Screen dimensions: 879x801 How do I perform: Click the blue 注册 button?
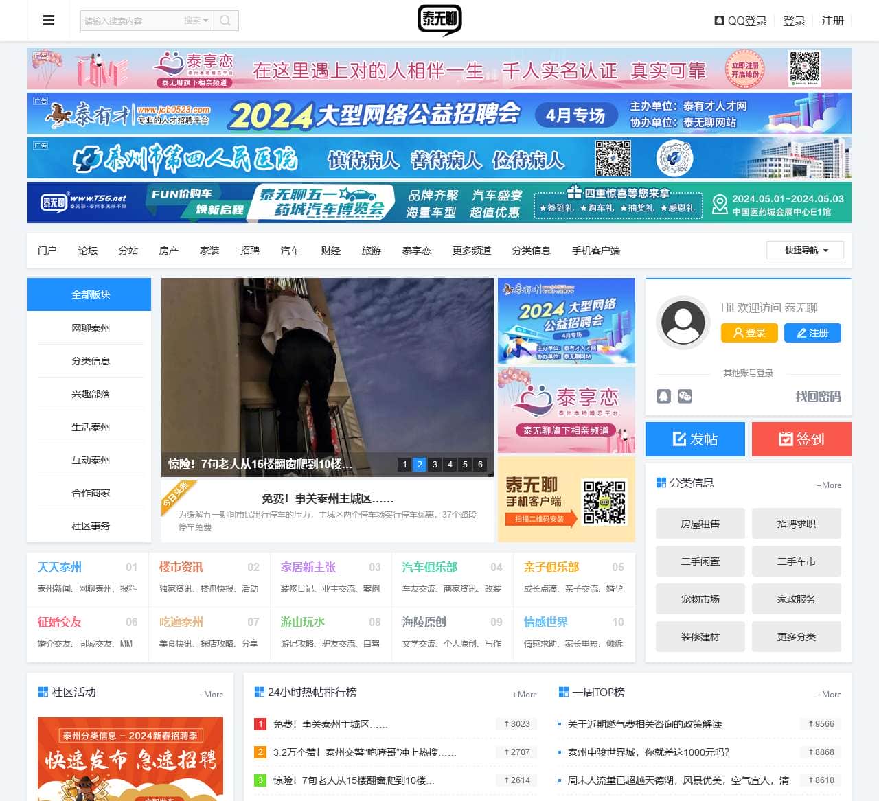pos(812,333)
